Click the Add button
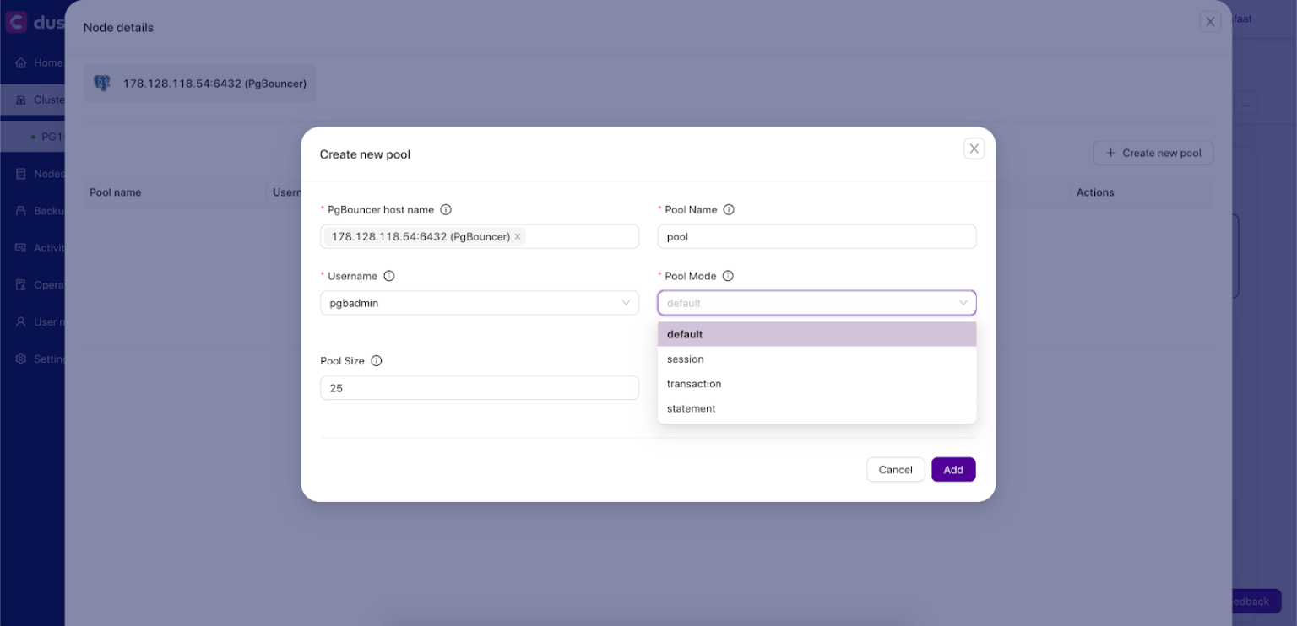Image resolution: width=1297 pixels, height=626 pixels. click(953, 470)
